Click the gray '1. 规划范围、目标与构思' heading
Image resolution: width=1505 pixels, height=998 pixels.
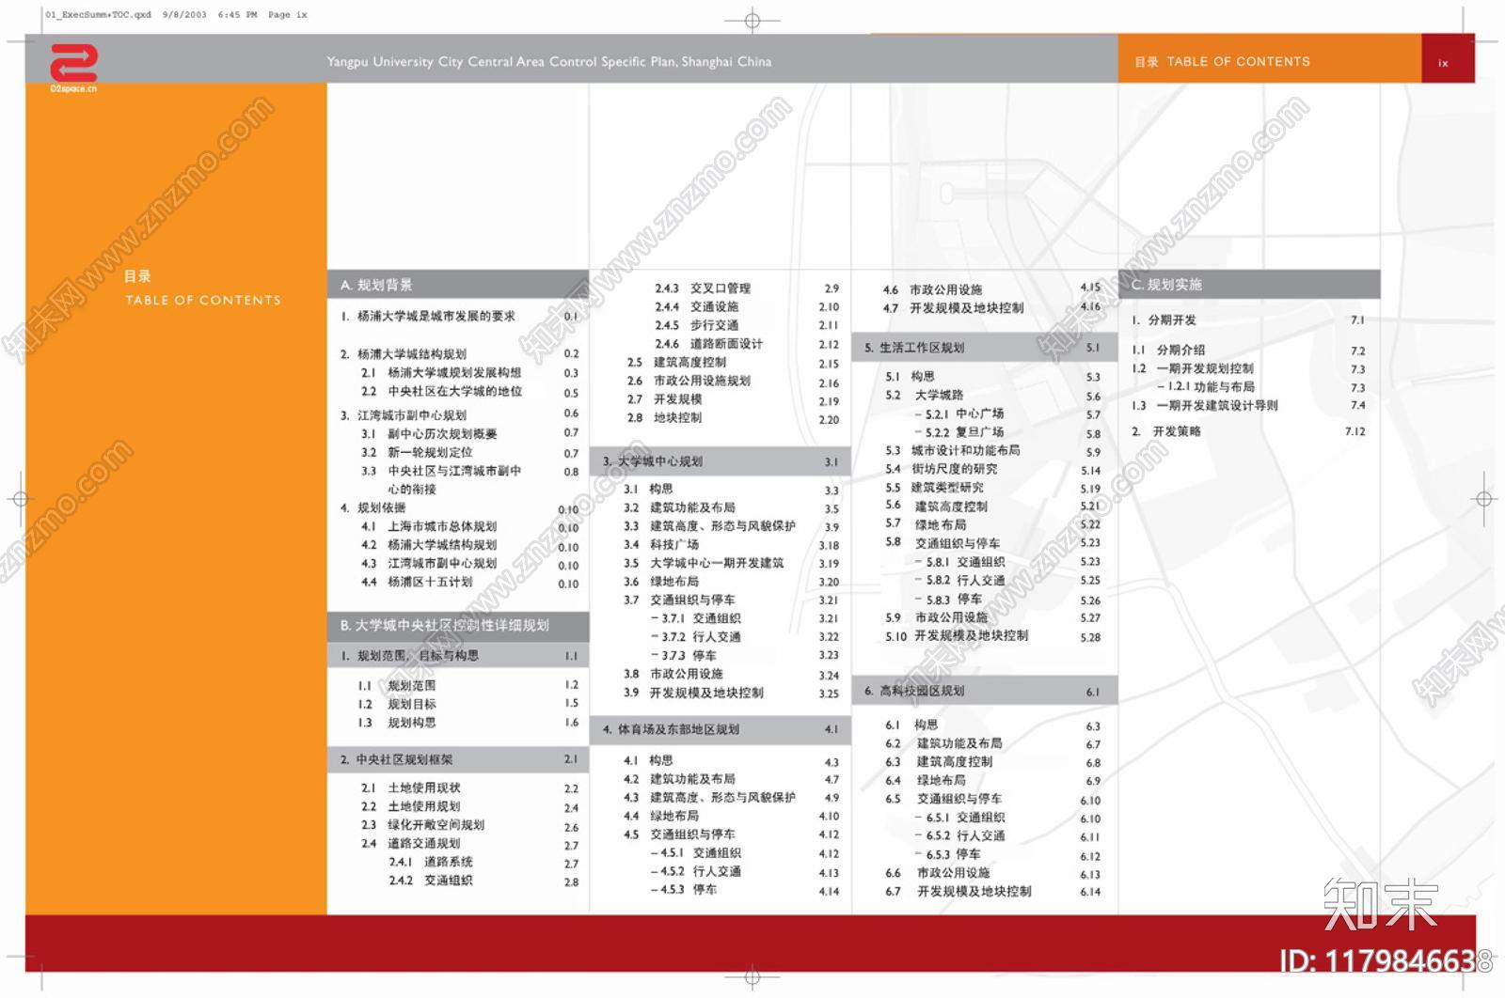pos(458,655)
